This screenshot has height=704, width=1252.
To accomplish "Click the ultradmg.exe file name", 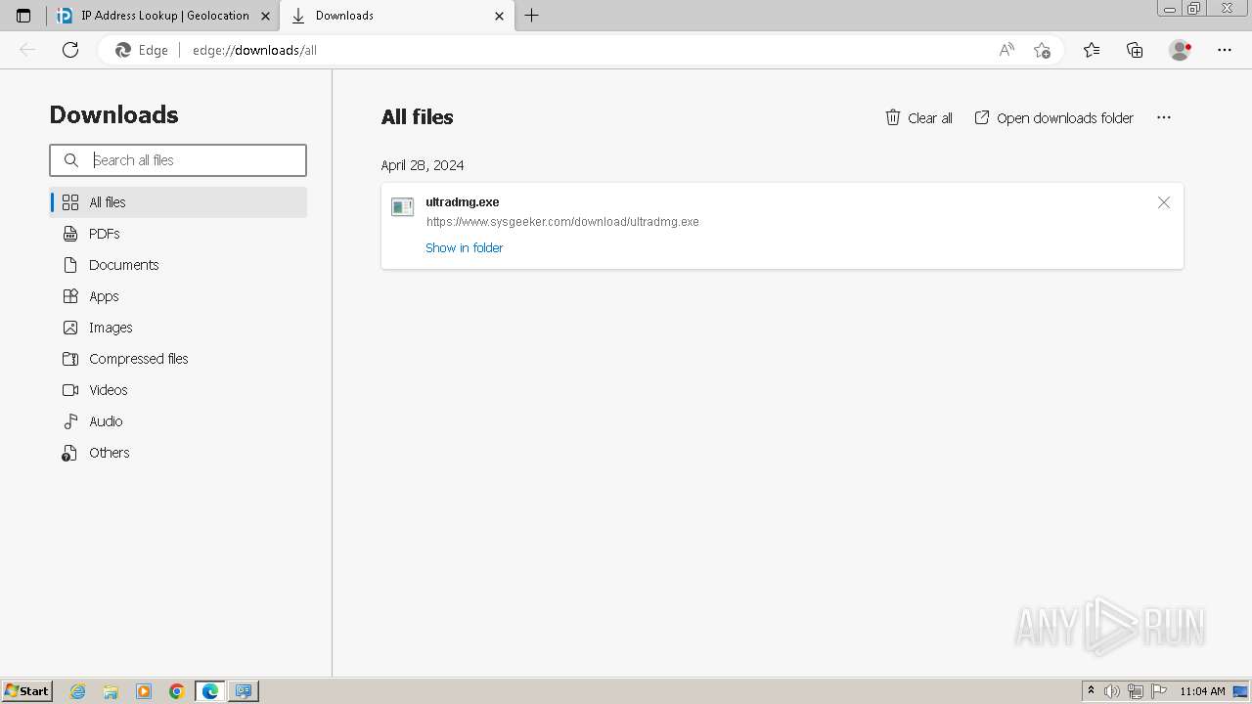I will coord(463,202).
